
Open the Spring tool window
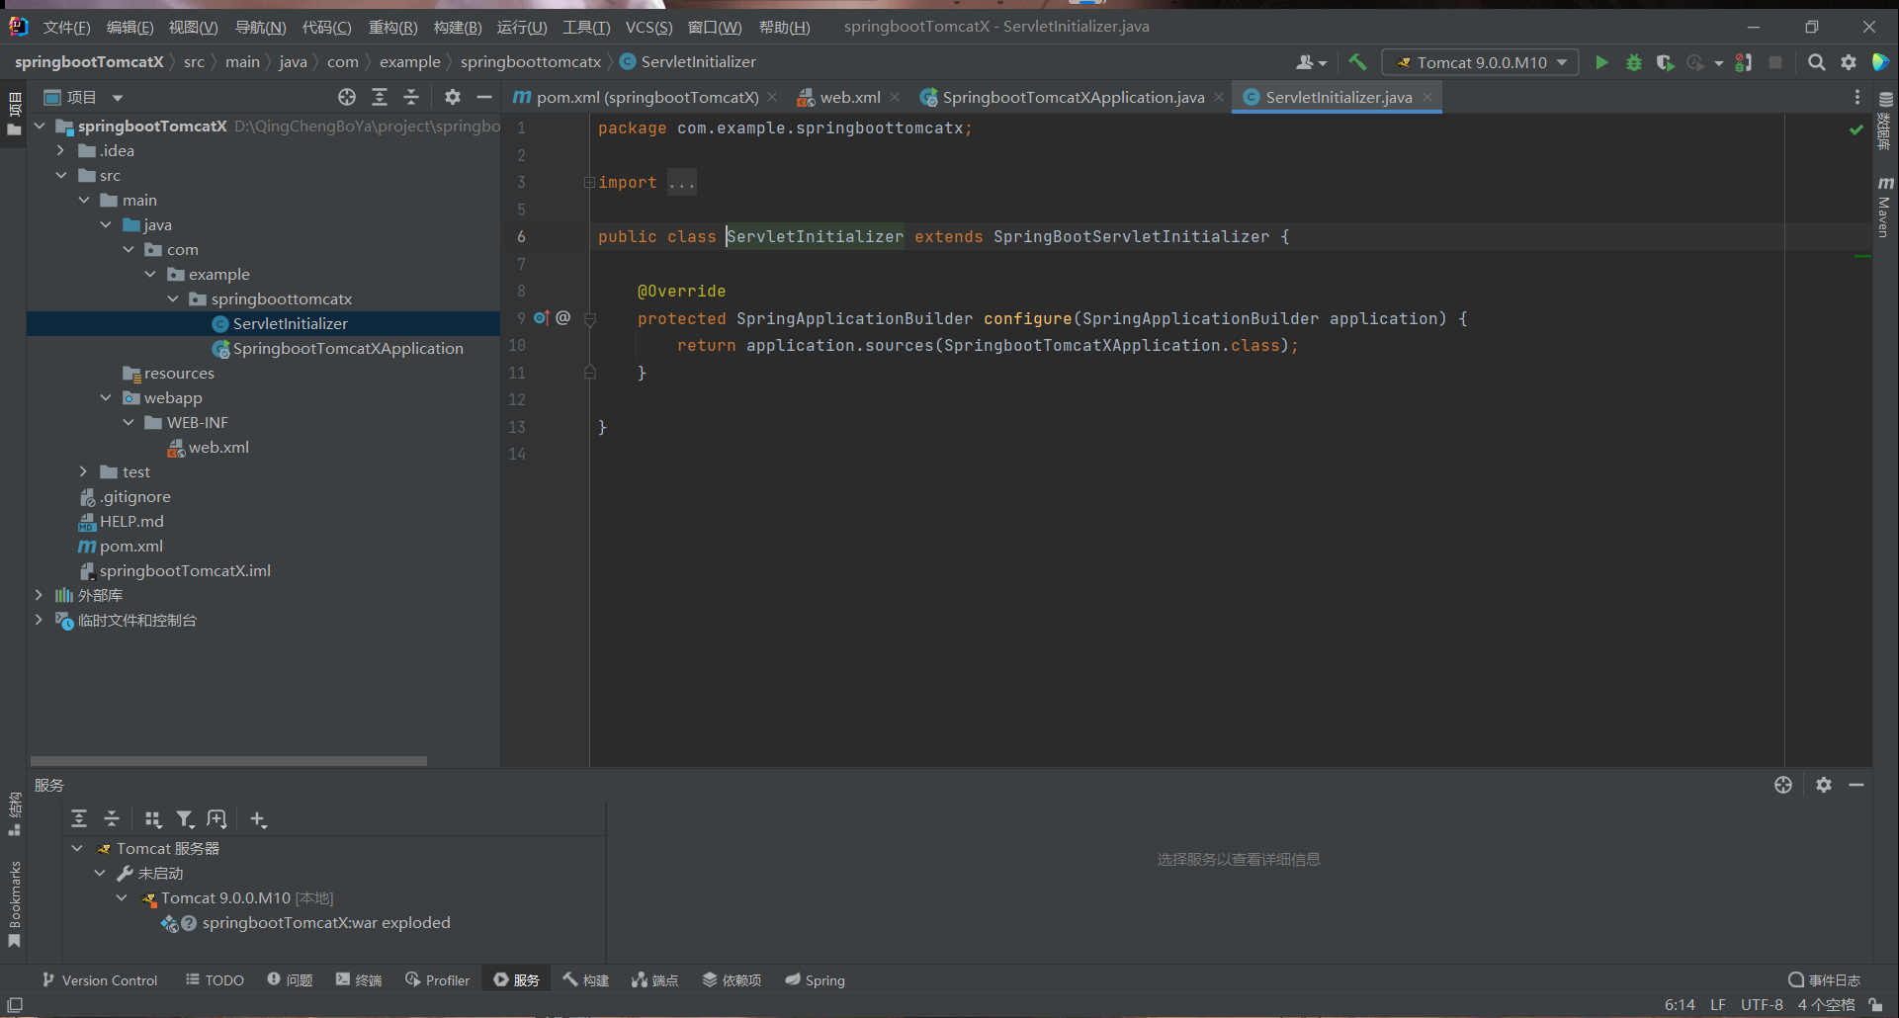pos(815,979)
